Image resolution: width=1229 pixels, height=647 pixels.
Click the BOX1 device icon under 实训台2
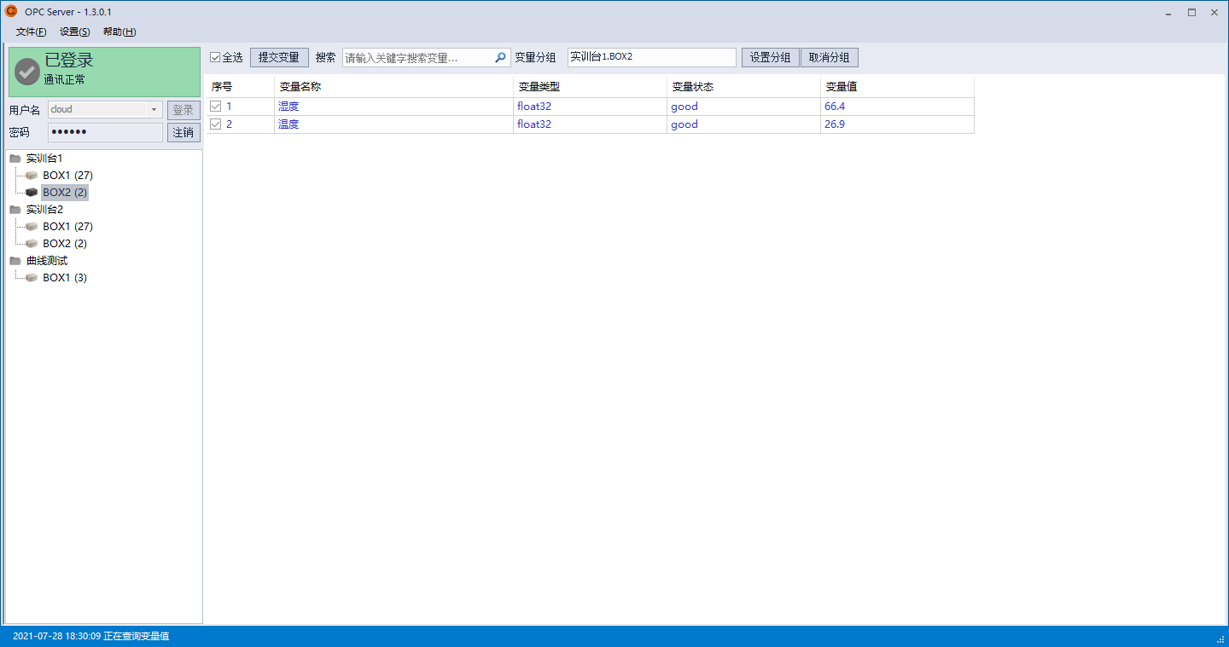(x=32, y=227)
